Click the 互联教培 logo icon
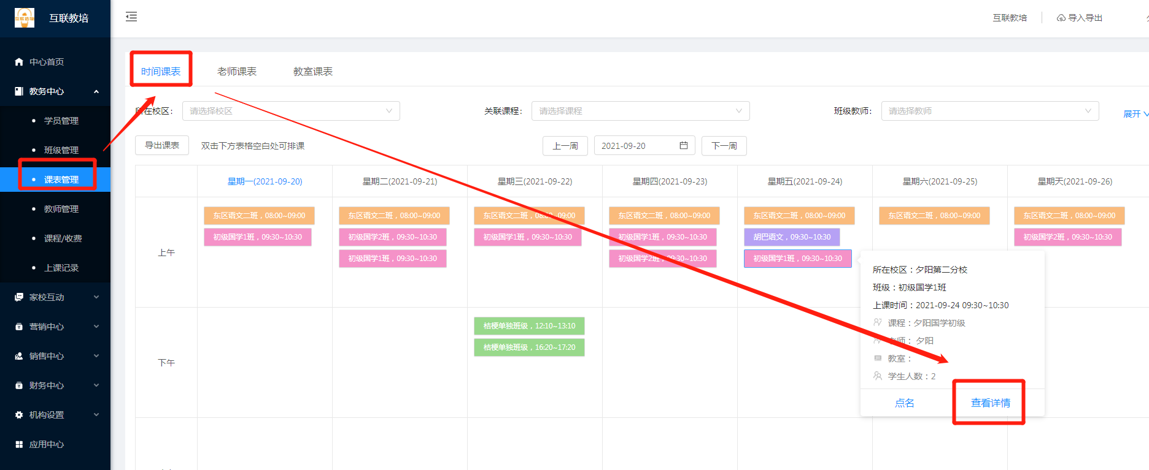 pos(25,18)
